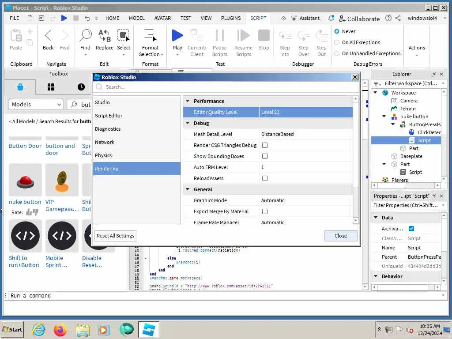Click Reset All Settings button
The width and height of the screenshot is (452, 339).
[x=115, y=236]
